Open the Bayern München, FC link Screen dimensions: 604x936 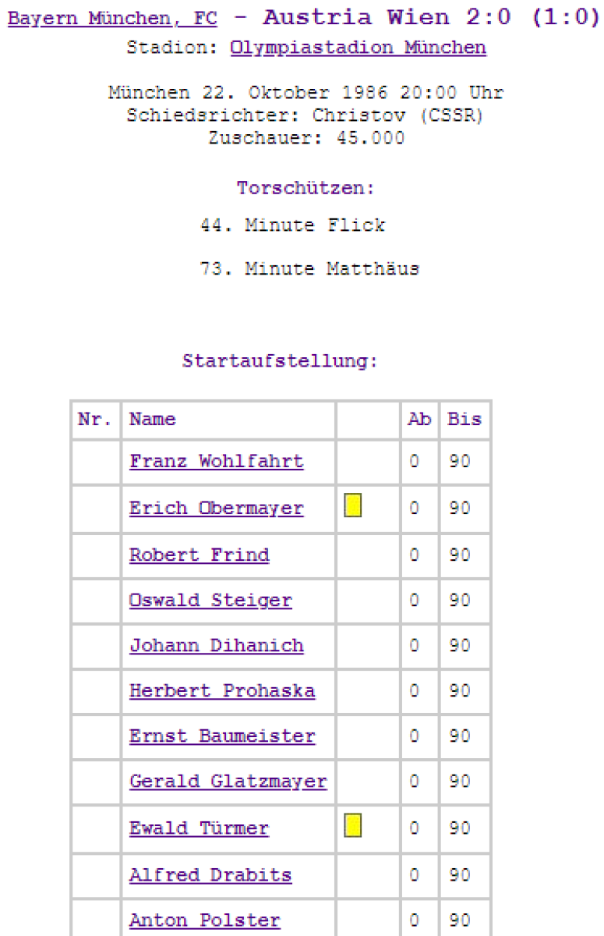click(112, 19)
